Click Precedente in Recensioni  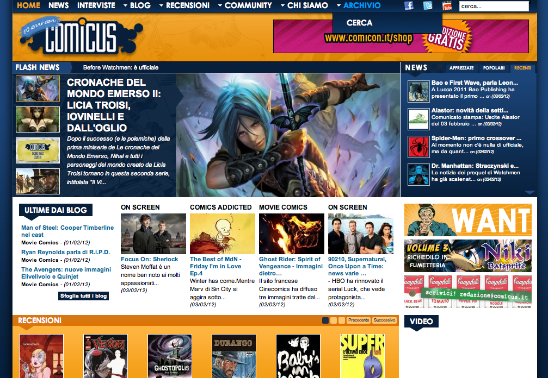(359, 320)
